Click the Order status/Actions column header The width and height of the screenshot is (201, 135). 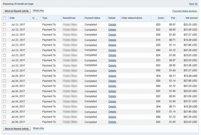coord(132,18)
